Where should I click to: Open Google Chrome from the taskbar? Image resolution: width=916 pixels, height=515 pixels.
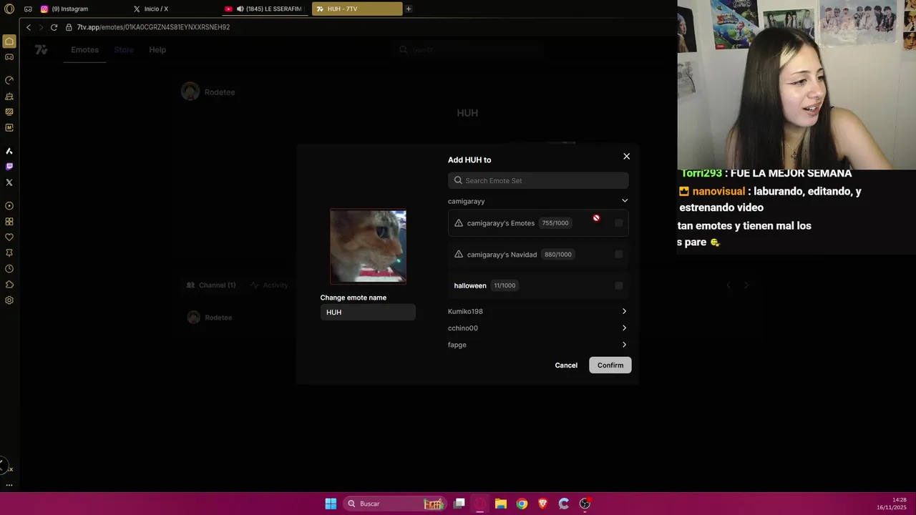522,504
